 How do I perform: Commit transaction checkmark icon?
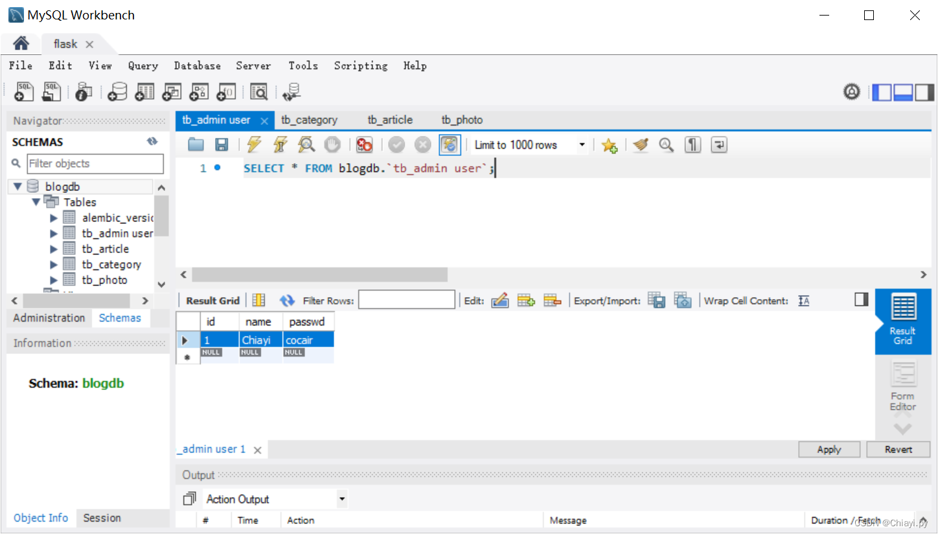[x=396, y=145]
